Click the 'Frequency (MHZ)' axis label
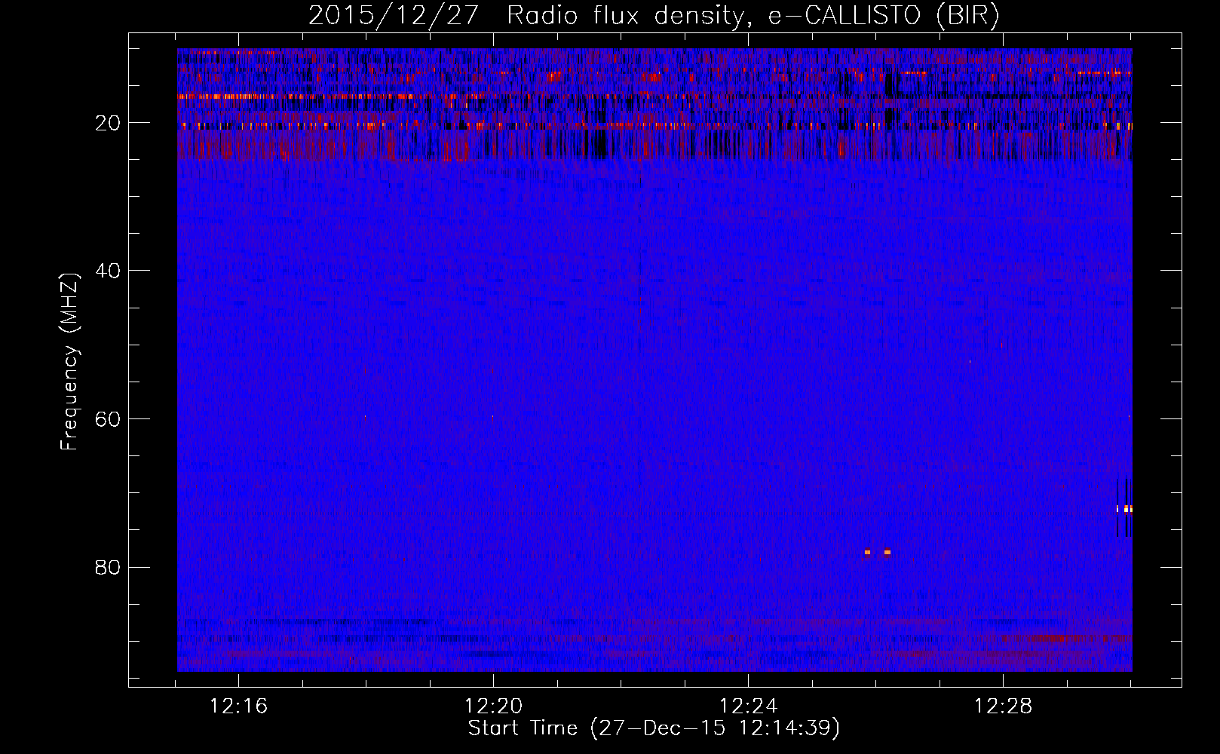Viewport: 1220px width, 754px height. pos(69,361)
